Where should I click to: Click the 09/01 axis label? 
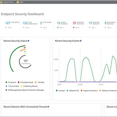59,85
